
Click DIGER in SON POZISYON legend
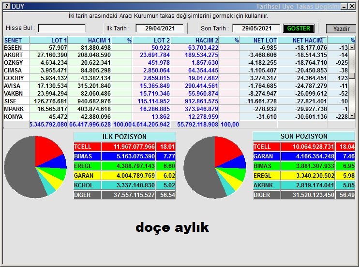pos(267,195)
